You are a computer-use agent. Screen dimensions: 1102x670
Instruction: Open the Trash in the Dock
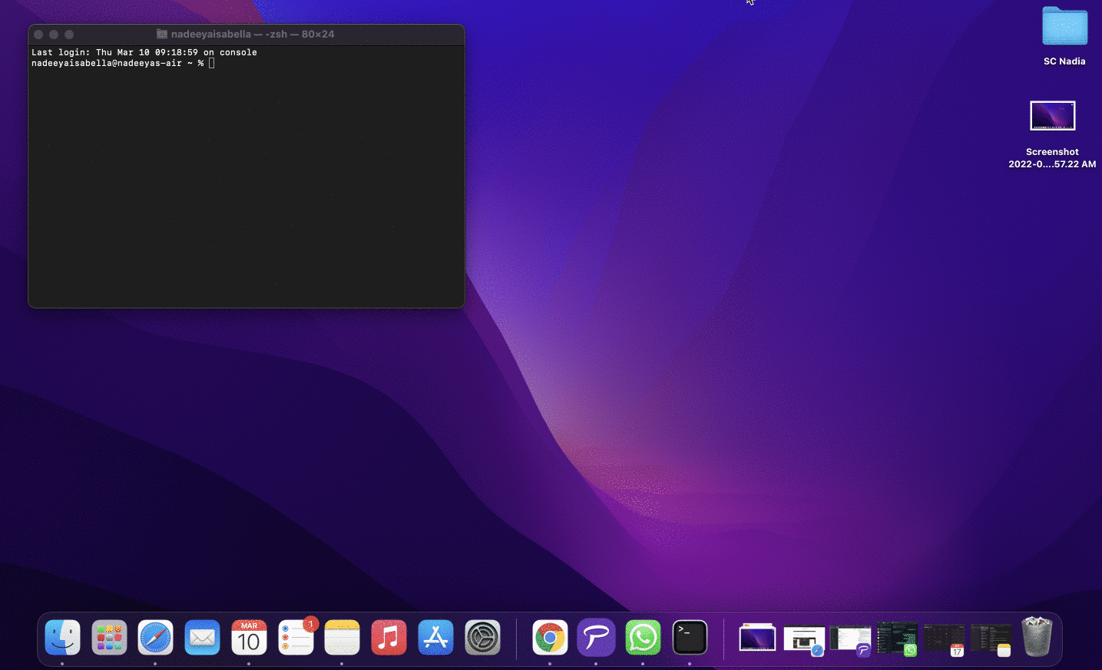1037,637
